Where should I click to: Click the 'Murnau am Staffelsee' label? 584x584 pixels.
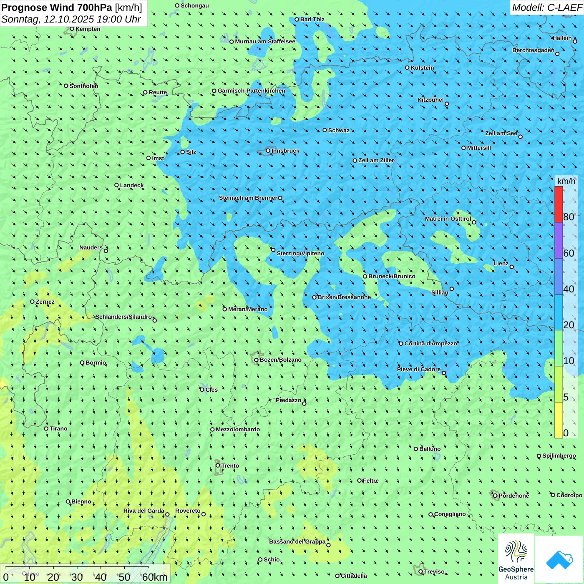click(x=265, y=41)
